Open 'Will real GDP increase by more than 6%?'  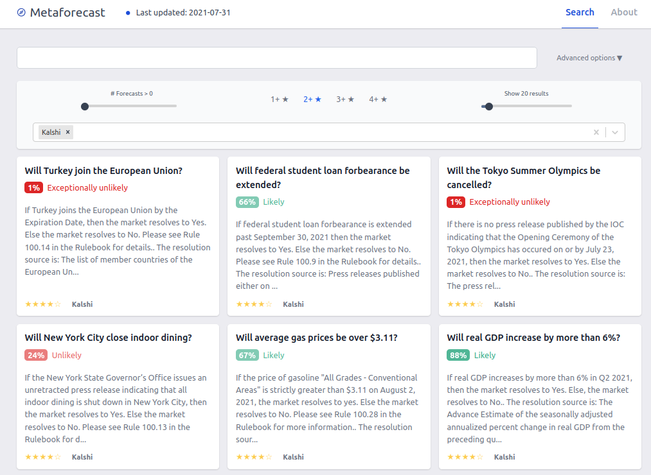click(x=533, y=338)
